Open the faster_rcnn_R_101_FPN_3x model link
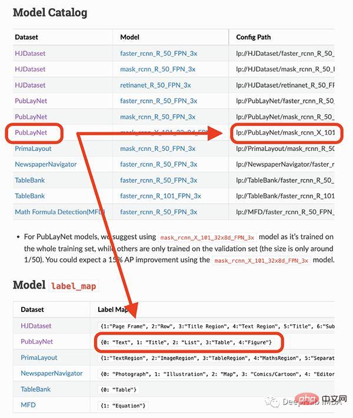The image size is (353, 418). [x=160, y=195]
